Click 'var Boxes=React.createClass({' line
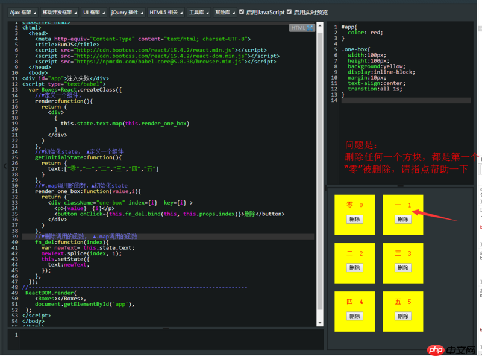This screenshot has height=362, width=482. 75,90
